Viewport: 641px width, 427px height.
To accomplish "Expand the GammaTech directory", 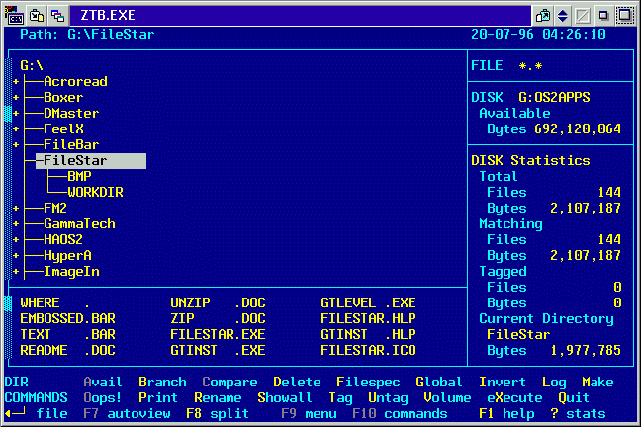I will tap(16, 224).
